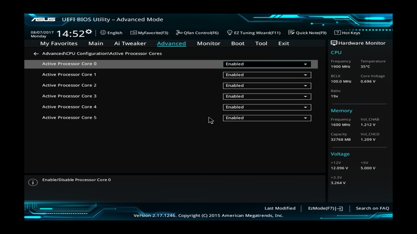This screenshot has height=234, width=417.
Task: Click the Search on FAQ link
Action: pos(372,209)
